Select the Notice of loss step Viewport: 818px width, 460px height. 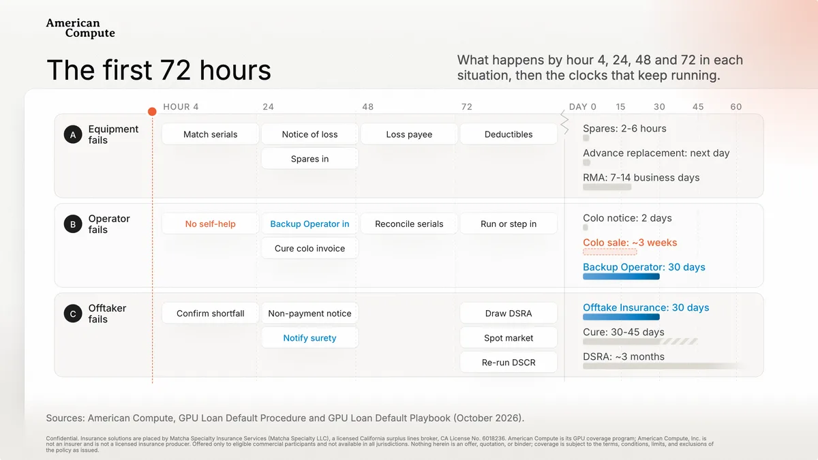point(310,134)
